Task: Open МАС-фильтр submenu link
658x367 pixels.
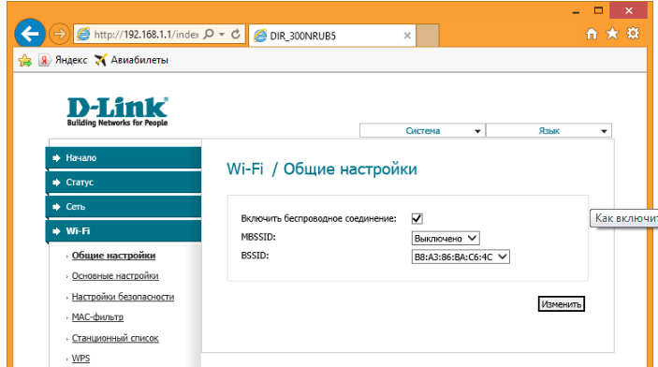Action: (x=97, y=317)
